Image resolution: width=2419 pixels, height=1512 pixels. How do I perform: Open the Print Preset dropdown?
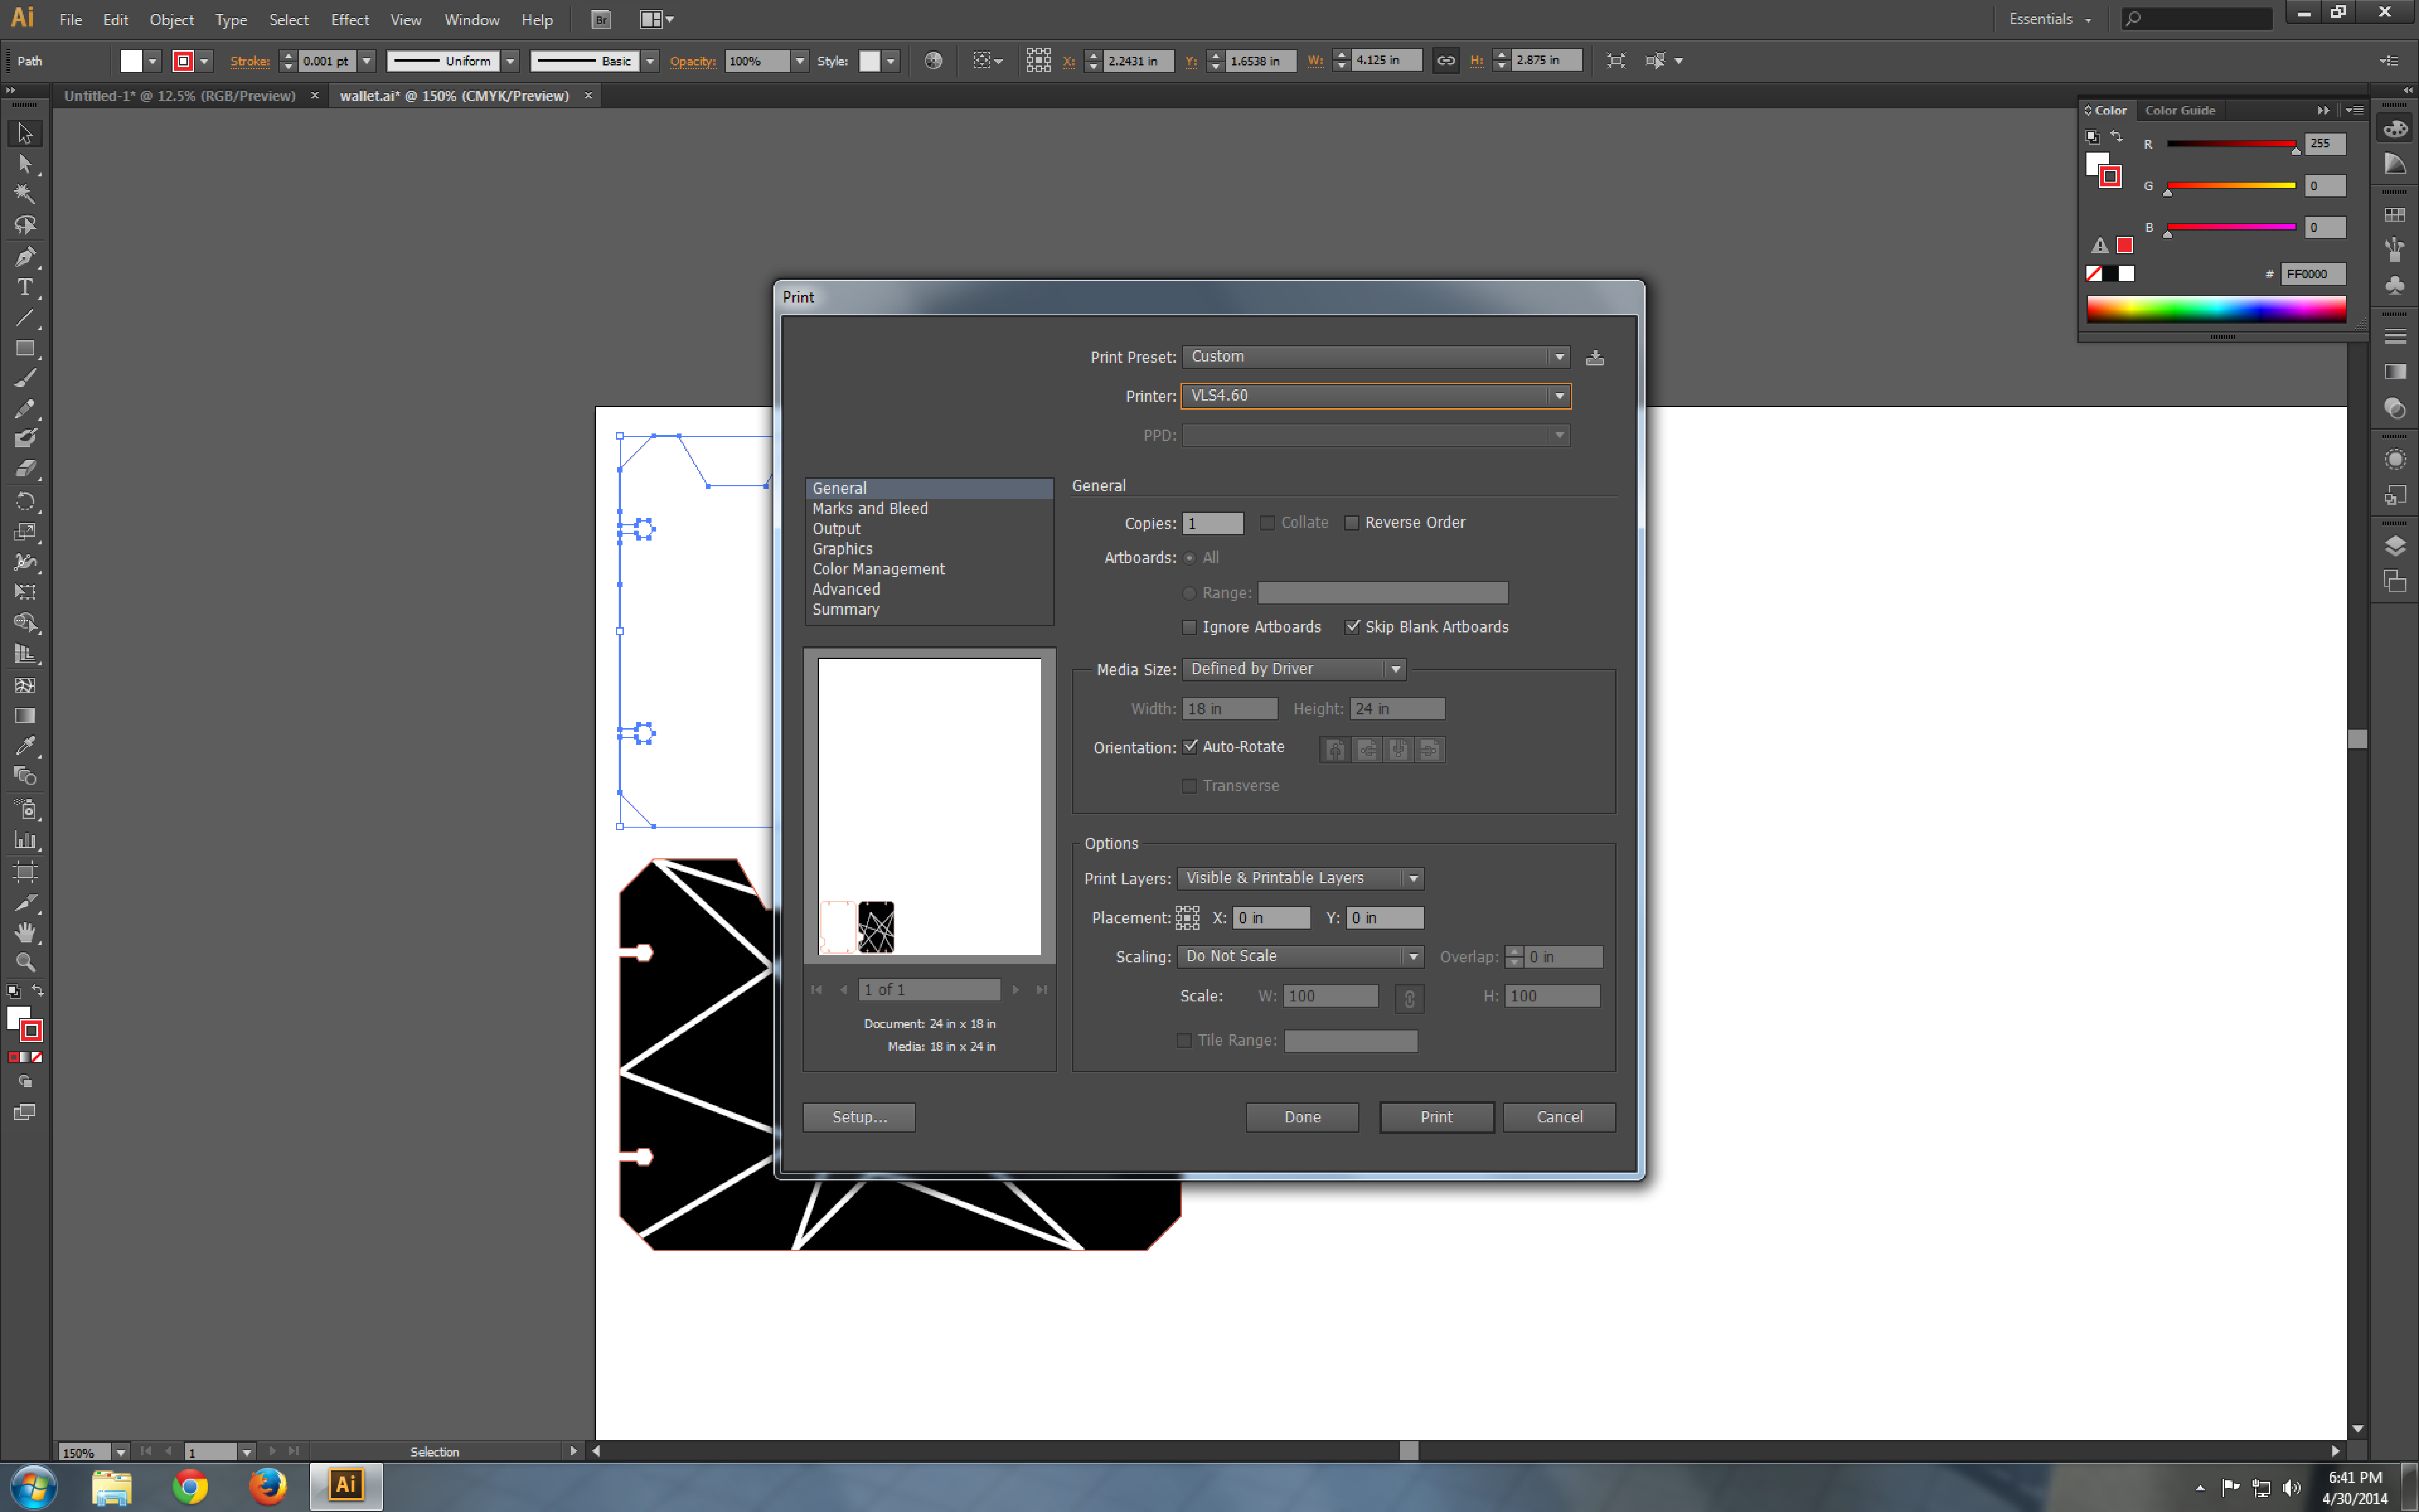pyautogui.click(x=1376, y=357)
